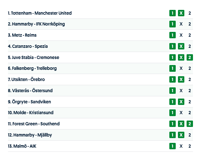
Task: Deselect home win for Molde - Kristiansund
Action: pyautogui.click(x=173, y=113)
